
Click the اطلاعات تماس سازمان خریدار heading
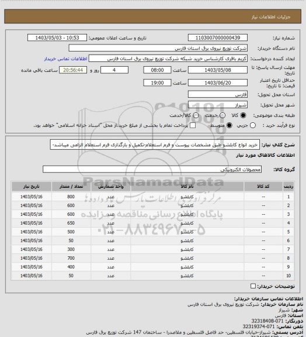(x=269, y=299)
